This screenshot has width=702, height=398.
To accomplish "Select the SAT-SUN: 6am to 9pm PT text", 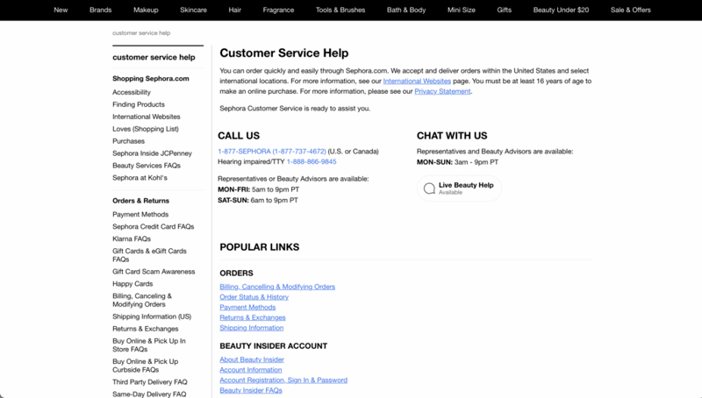I will click(258, 201).
